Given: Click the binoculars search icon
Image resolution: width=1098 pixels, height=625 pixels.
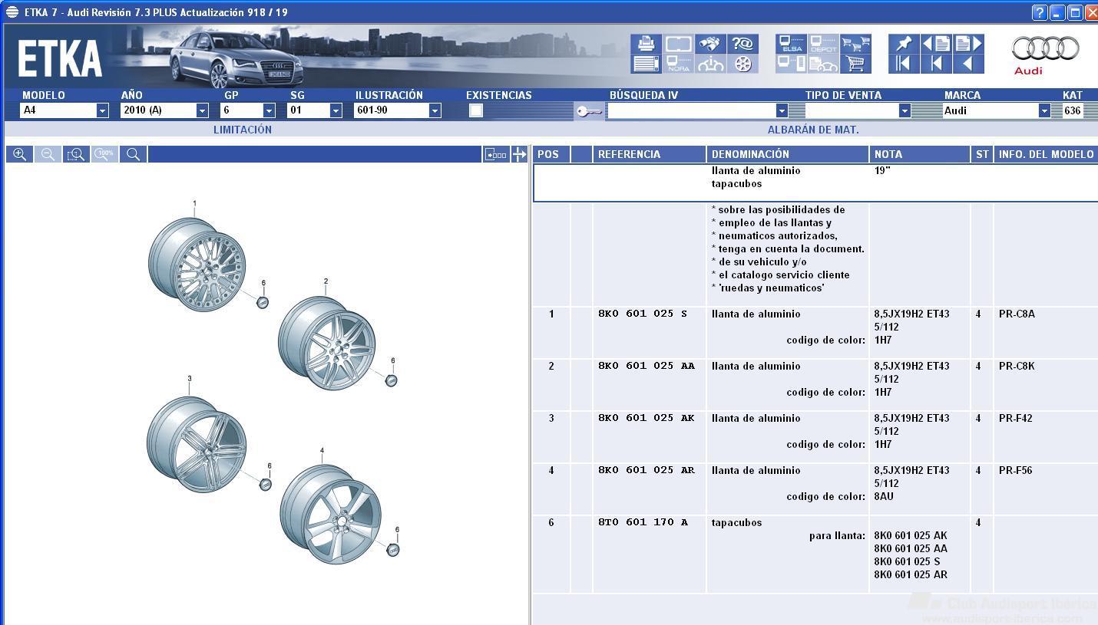Looking at the screenshot, I should pyautogui.click(x=711, y=44).
